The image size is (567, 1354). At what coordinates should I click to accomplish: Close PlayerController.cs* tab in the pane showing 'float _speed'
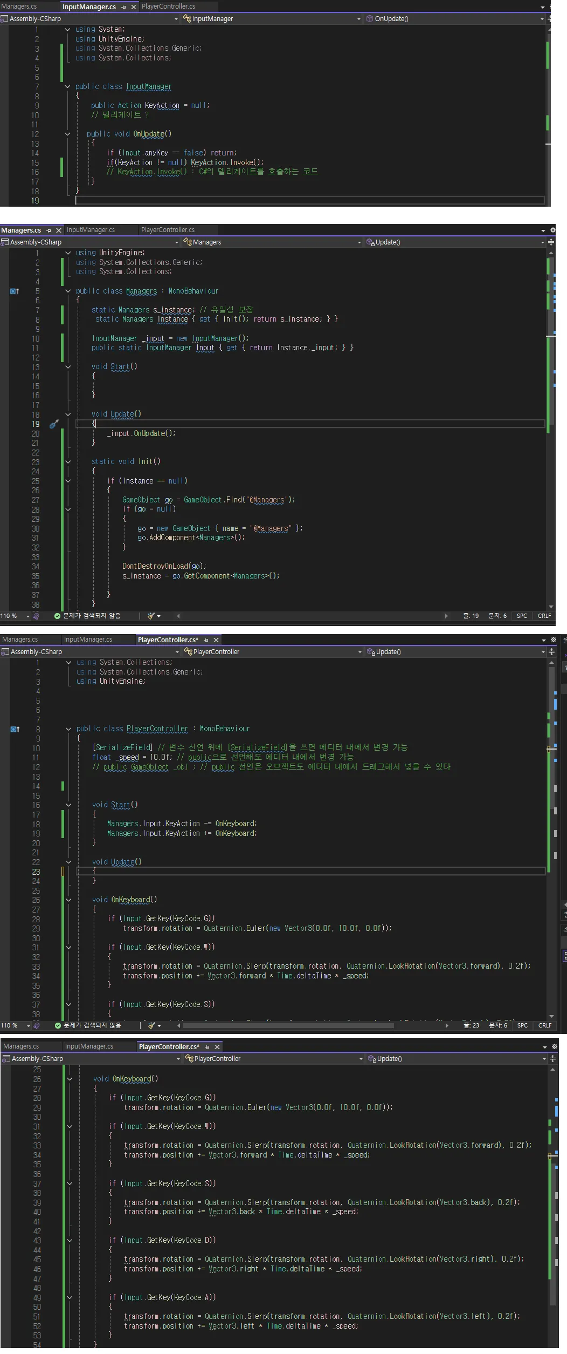tap(216, 640)
